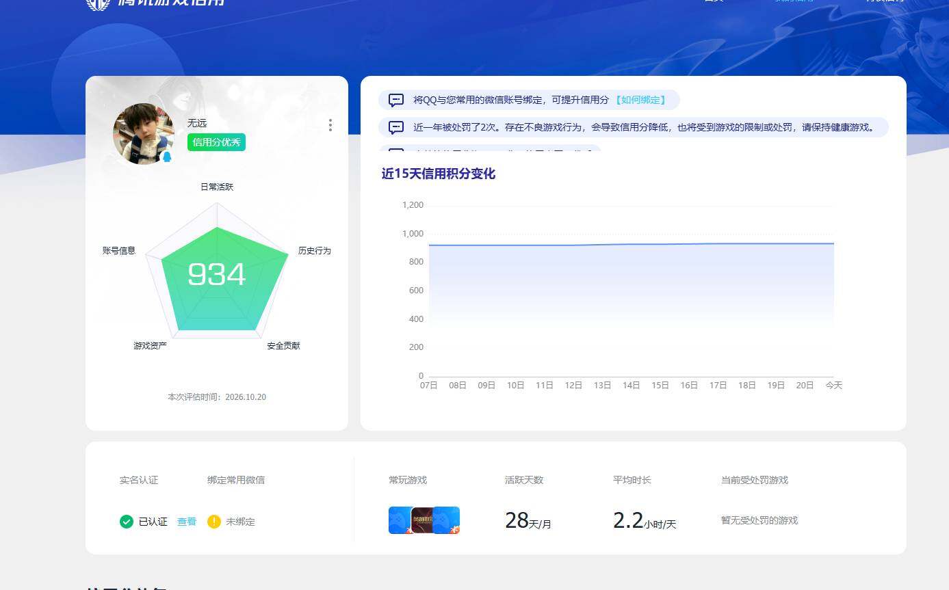Screen dimensions: 949x590
Task: Click the green 信用分优秀 badge
Action: coord(216,142)
